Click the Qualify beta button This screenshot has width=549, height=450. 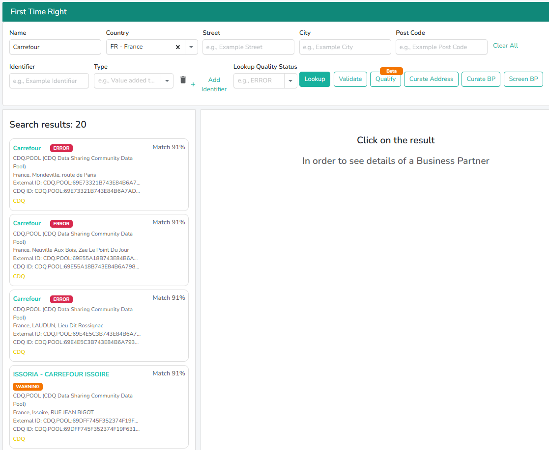point(385,79)
